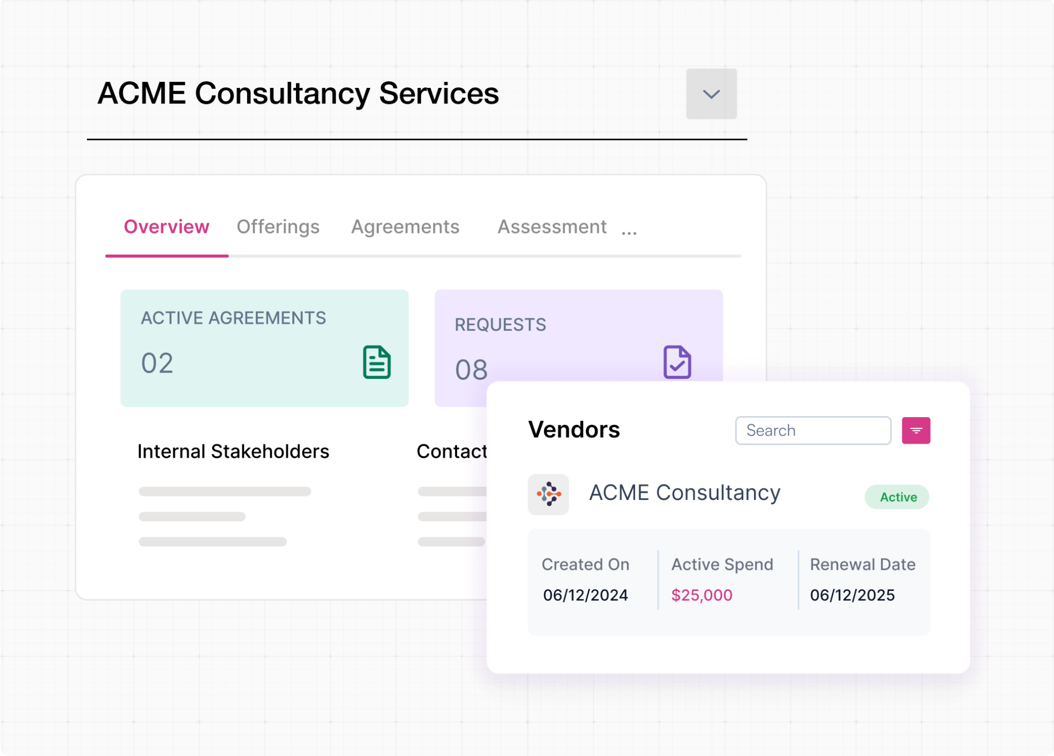1054x756 pixels.
Task: Click the Renewal Date 06/12/2025
Action: point(852,595)
